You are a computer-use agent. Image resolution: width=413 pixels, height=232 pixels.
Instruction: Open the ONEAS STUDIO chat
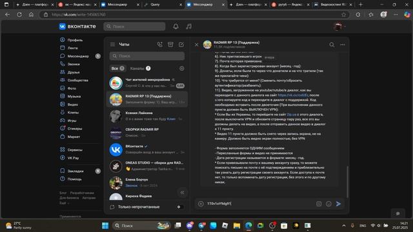pyautogui.click(x=147, y=166)
